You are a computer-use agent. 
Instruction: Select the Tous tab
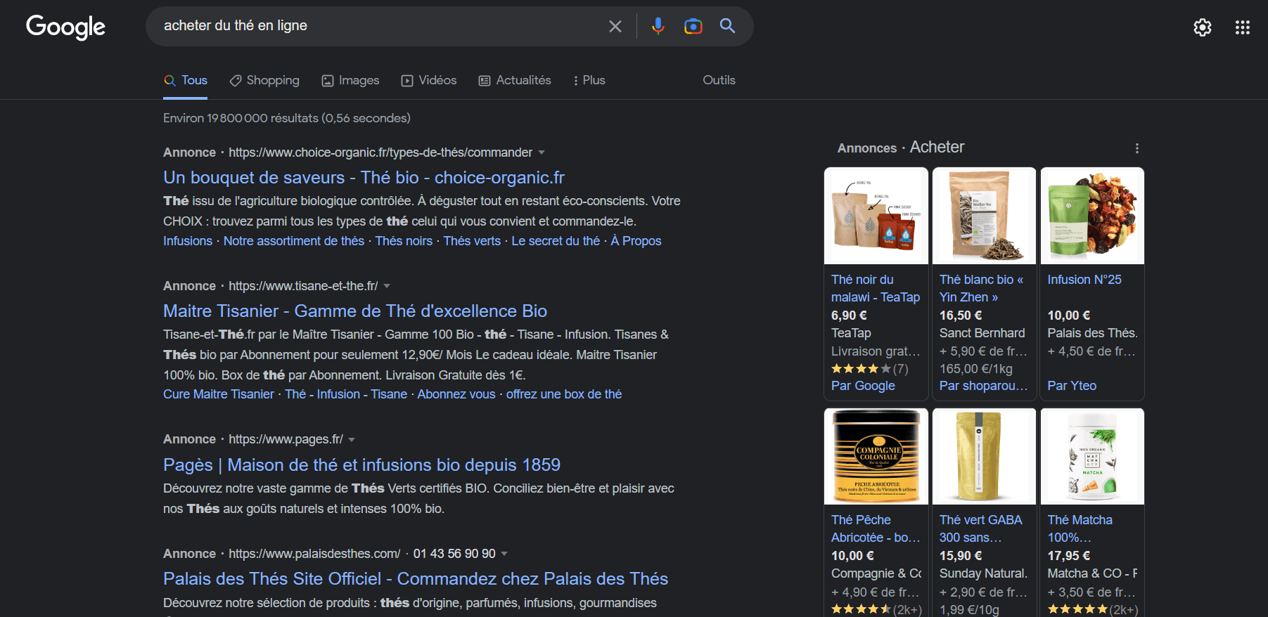(186, 80)
